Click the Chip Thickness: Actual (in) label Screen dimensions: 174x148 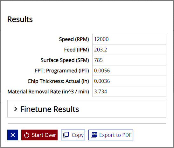click(58, 81)
